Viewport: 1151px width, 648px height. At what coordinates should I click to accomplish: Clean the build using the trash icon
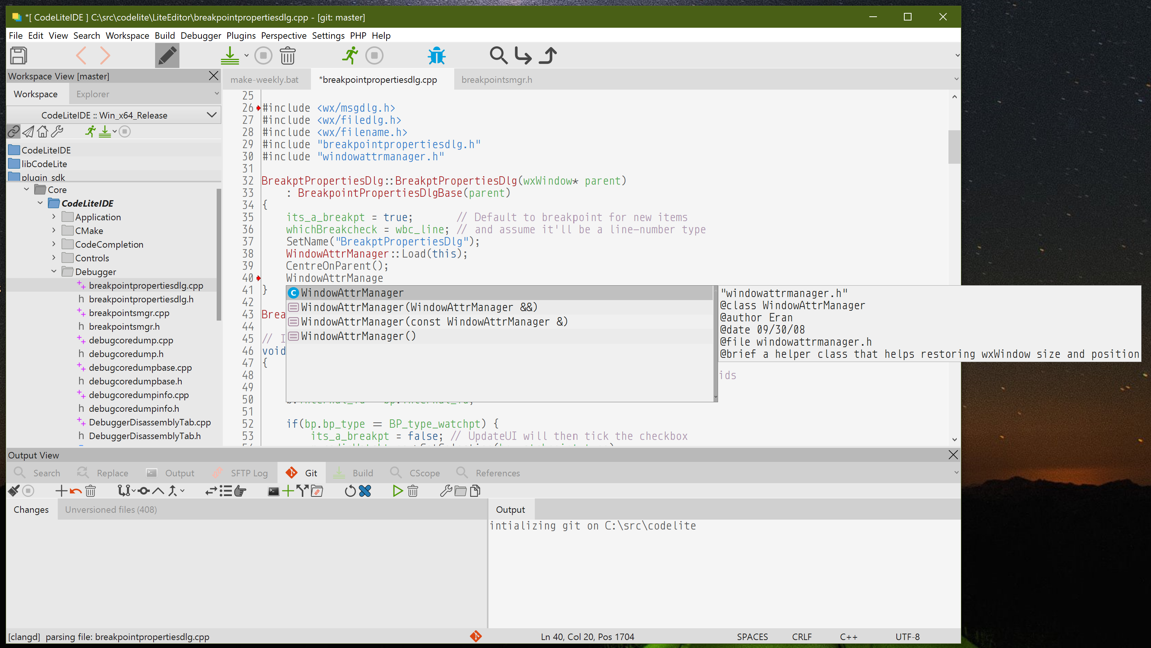tap(288, 55)
